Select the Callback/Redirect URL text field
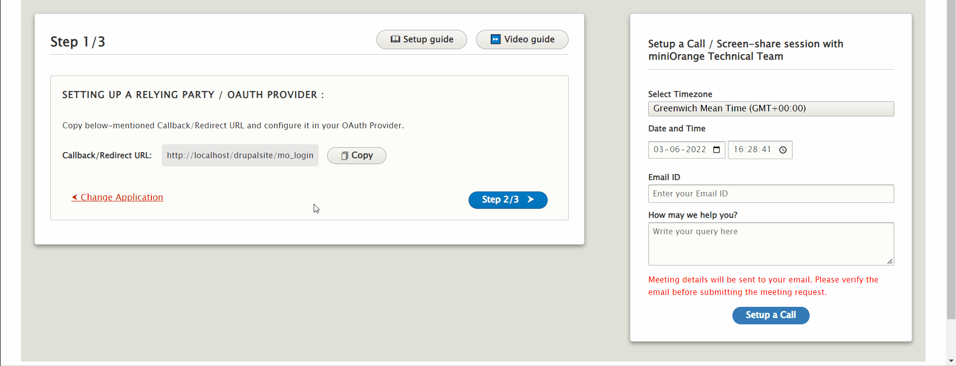Screen dimensions: 956x366 click(240, 156)
